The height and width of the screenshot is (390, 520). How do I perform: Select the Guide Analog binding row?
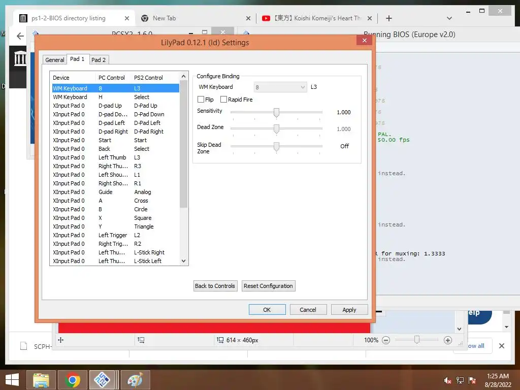click(x=115, y=191)
